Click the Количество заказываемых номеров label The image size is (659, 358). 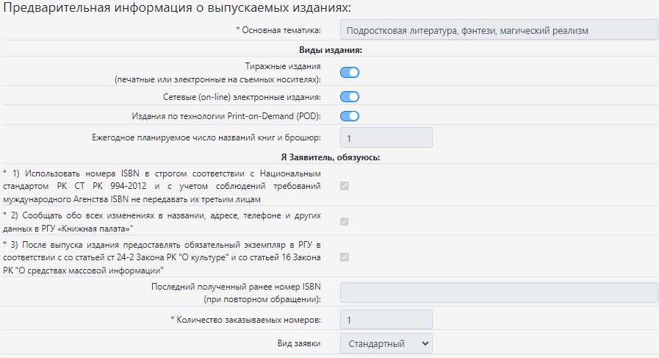pyautogui.click(x=246, y=320)
